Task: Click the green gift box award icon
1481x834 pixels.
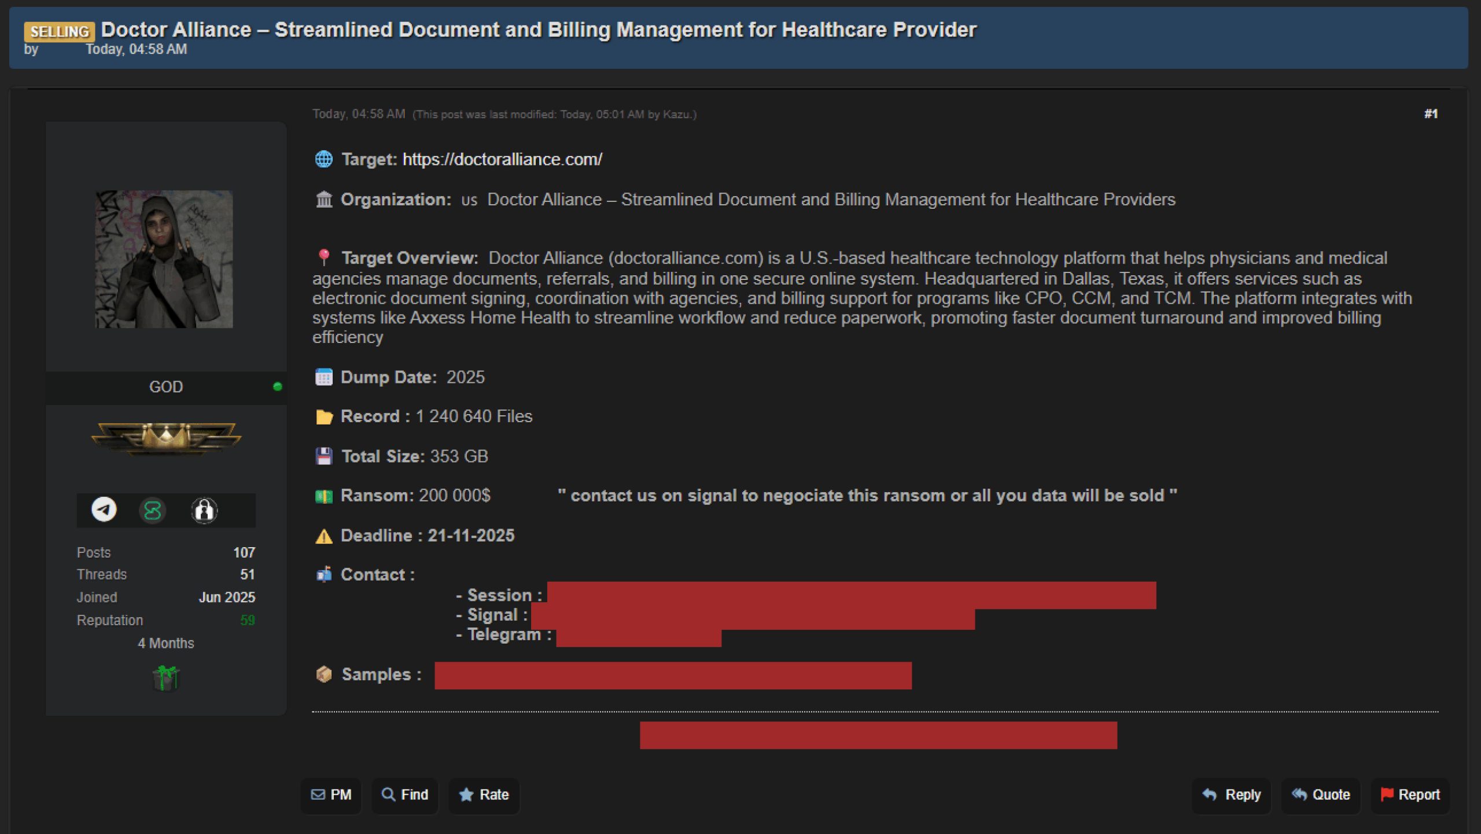Action: click(166, 678)
